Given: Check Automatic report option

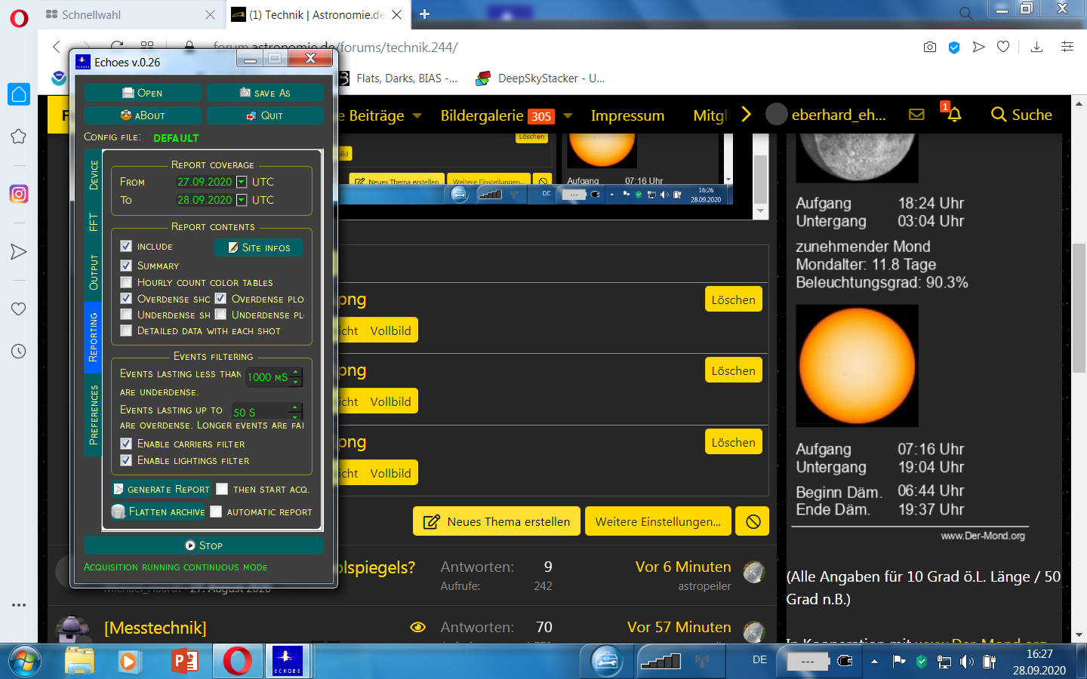Looking at the screenshot, I should (x=216, y=512).
